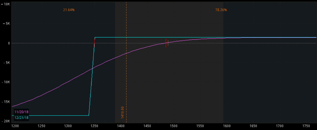This screenshot has height=130, width=317.
Task: Click the 78.36% probability label
Action: [221, 10]
